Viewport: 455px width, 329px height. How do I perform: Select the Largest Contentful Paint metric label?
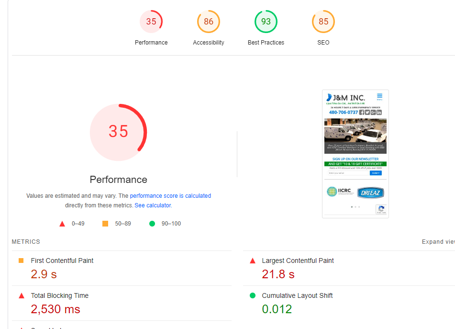pyautogui.click(x=298, y=261)
